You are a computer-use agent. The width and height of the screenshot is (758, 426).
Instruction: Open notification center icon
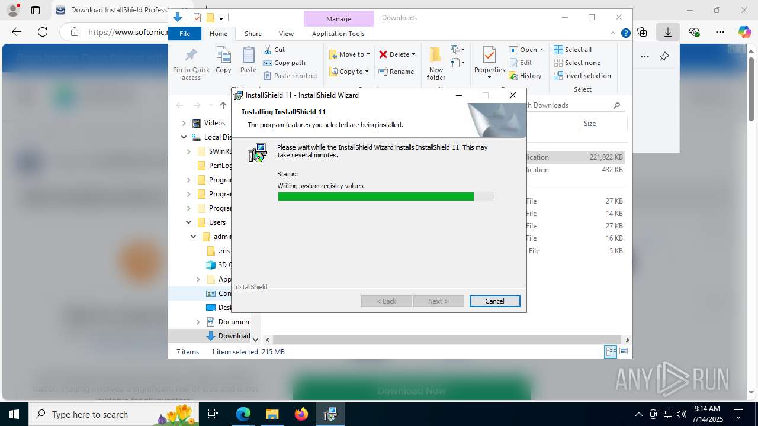tap(738, 414)
